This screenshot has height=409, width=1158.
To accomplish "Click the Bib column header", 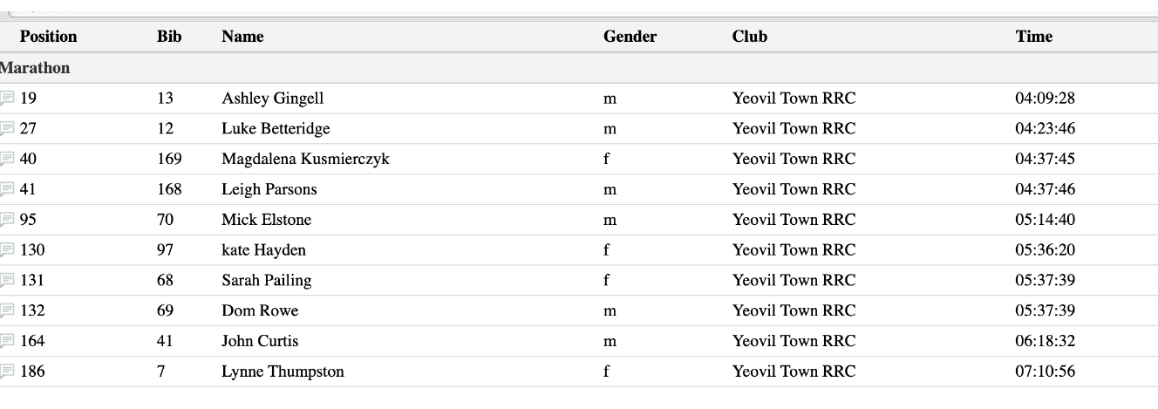I will click(169, 37).
